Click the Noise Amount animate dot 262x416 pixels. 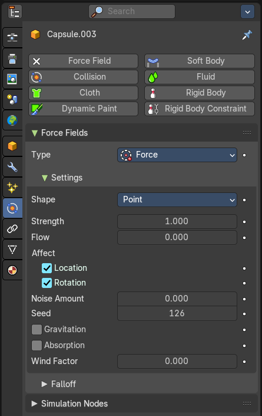244,299
